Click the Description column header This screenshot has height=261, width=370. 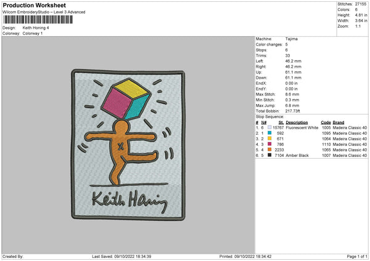(x=297, y=122)
